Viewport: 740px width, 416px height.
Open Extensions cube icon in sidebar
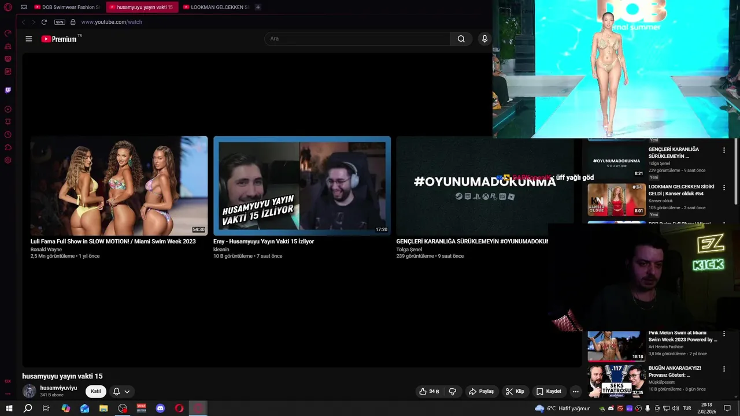tap(8, 147)
